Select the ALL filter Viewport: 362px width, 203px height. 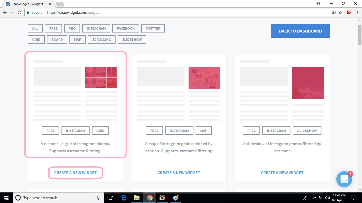35,28
